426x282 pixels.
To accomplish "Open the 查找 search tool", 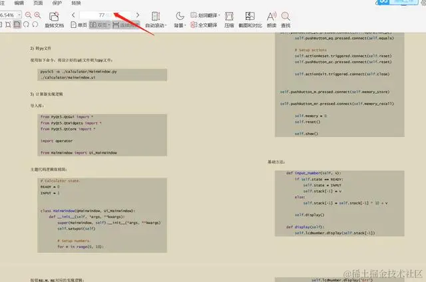I will [286, 20].
